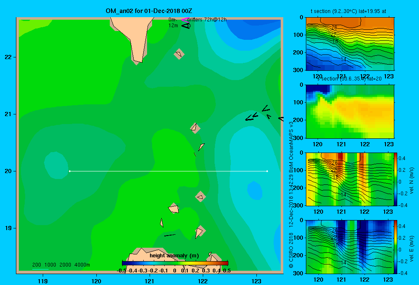Image resolution: width=419 pixels, height=285 pixels.
Task: Click latitude label '20' on the main map axis
Action: pos(8,171)
